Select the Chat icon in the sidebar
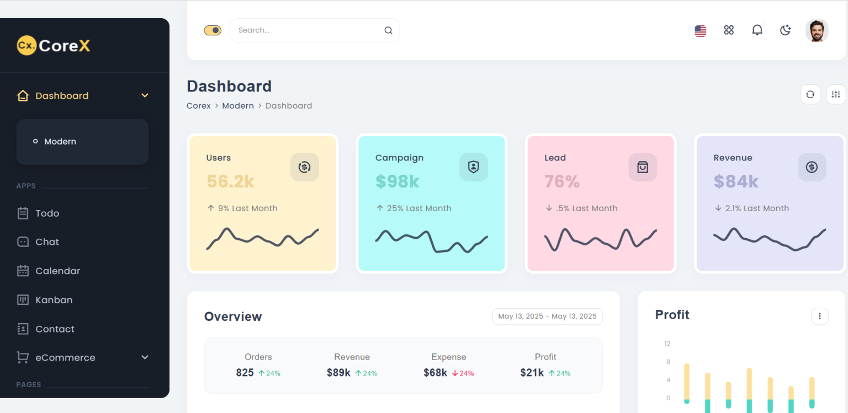Screen dimensions: 848x413 click(x=23, y=242)
